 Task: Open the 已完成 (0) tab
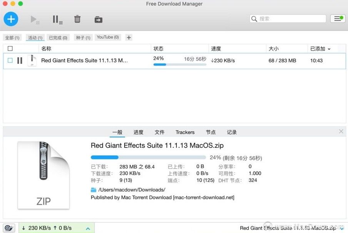point(58,38)
